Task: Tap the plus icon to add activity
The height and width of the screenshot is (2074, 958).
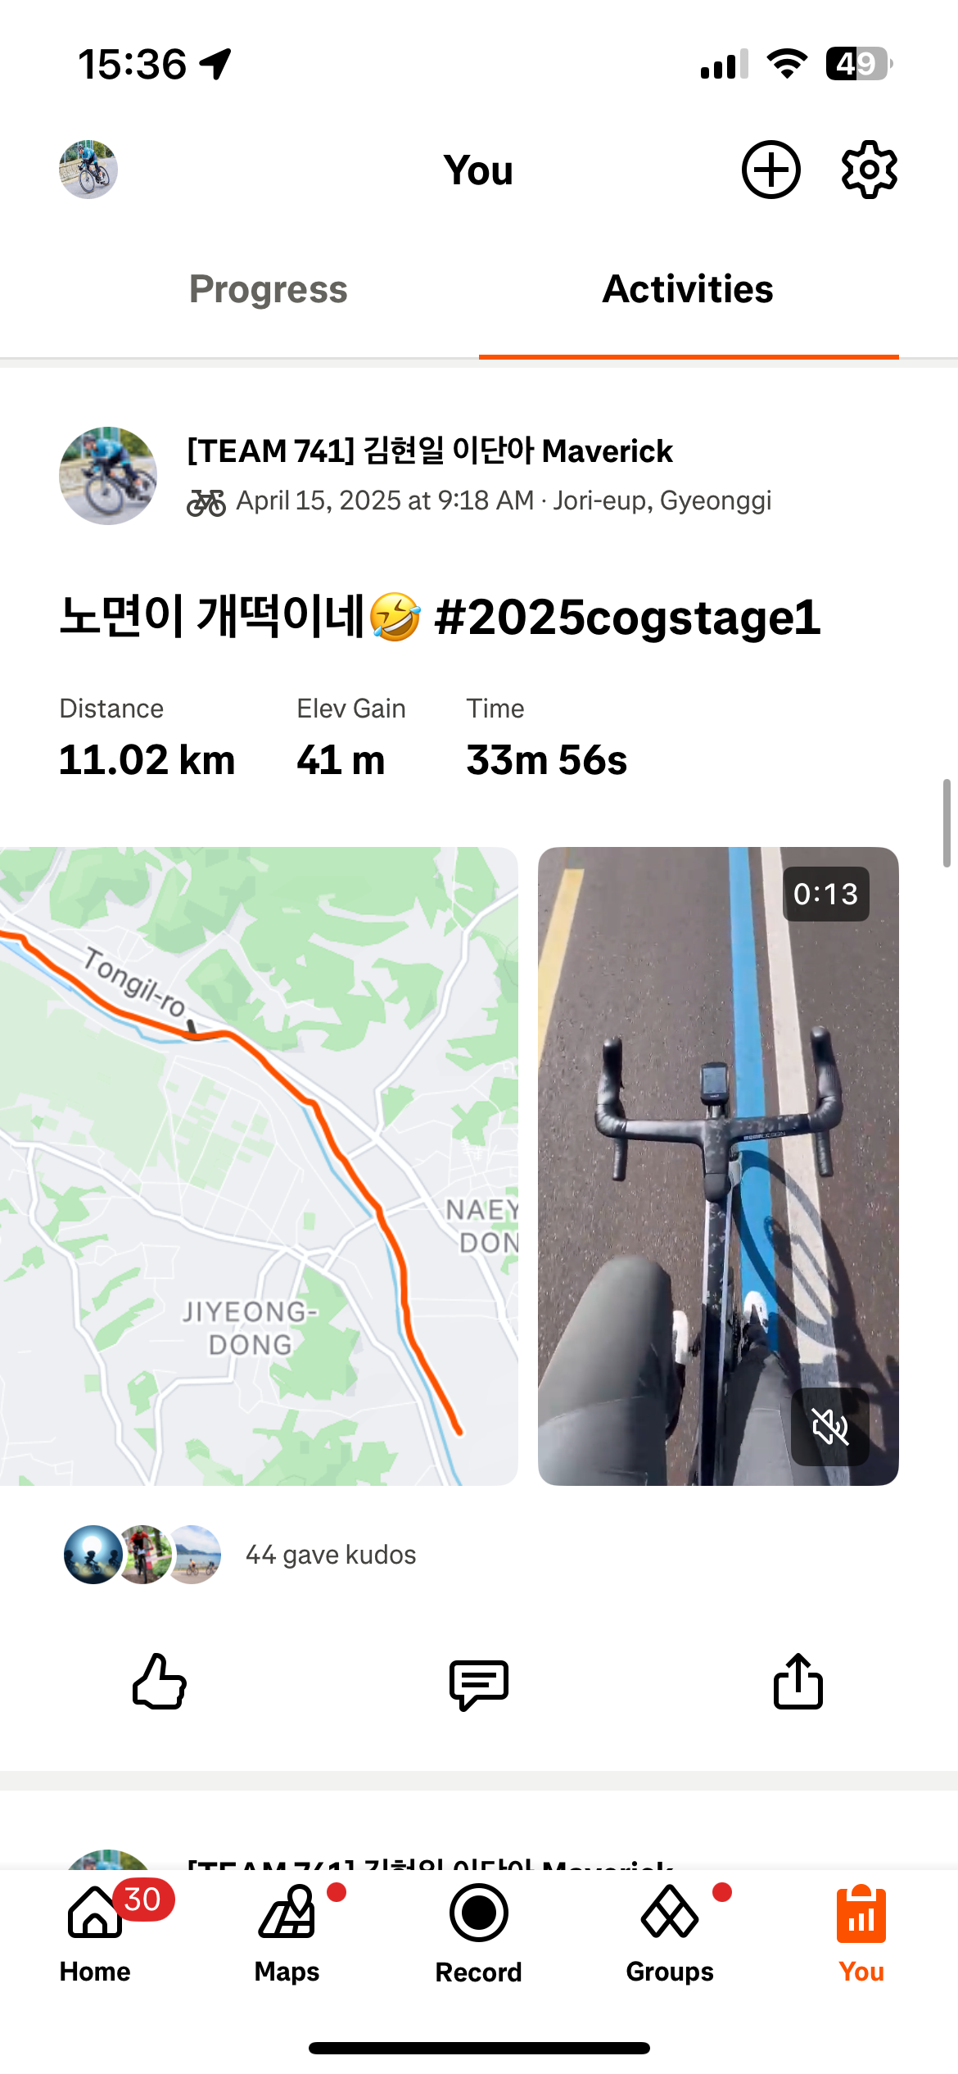Action: (x=770, y=170)
